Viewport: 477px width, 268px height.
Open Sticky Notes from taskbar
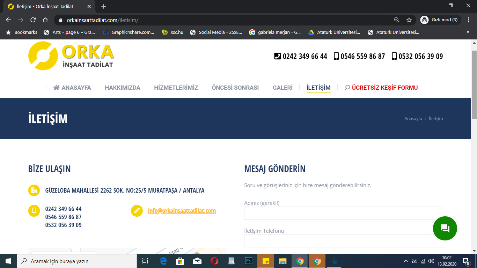click(266, 261)
